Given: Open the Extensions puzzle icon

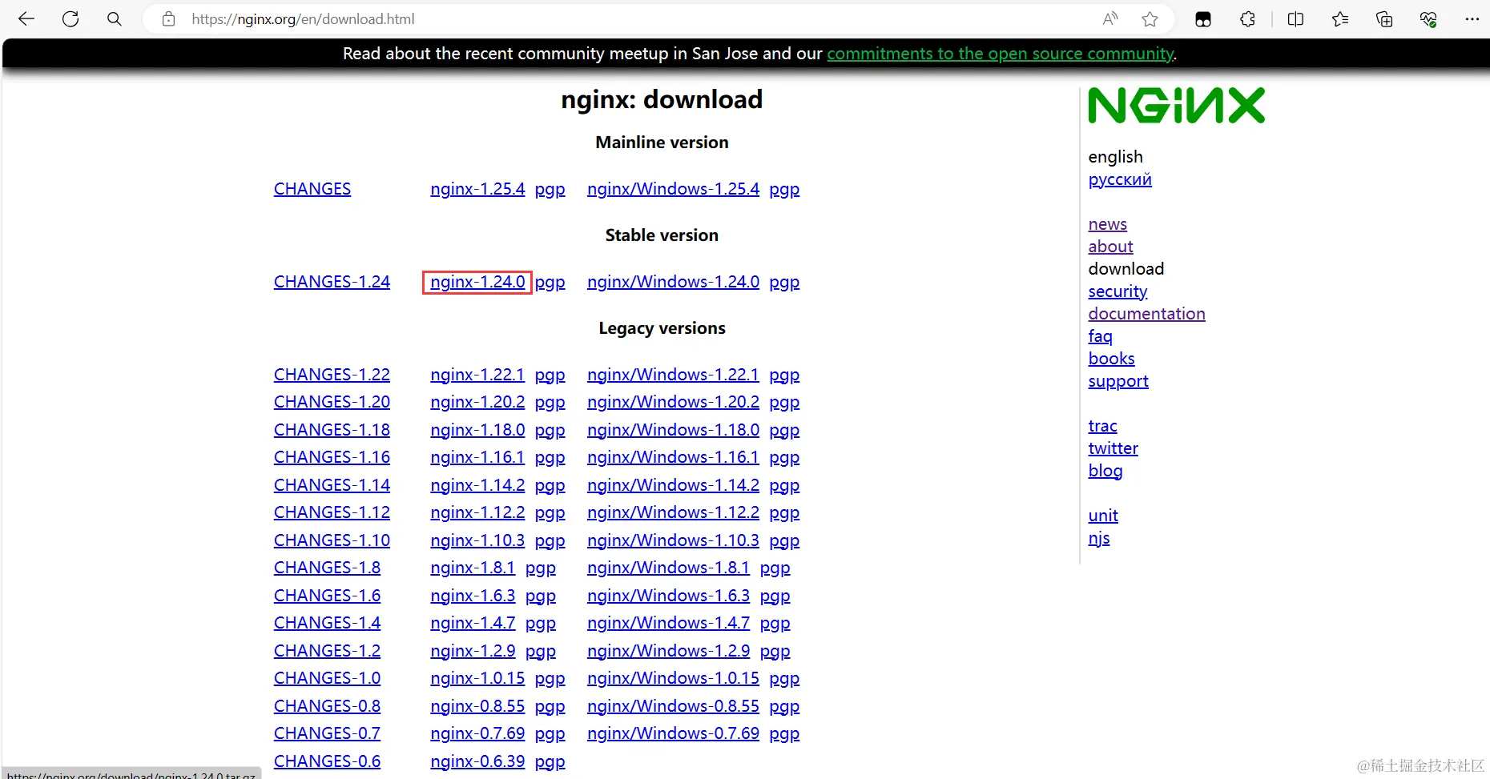Looking at the screenshot, I should click(x=1247, y=18).
